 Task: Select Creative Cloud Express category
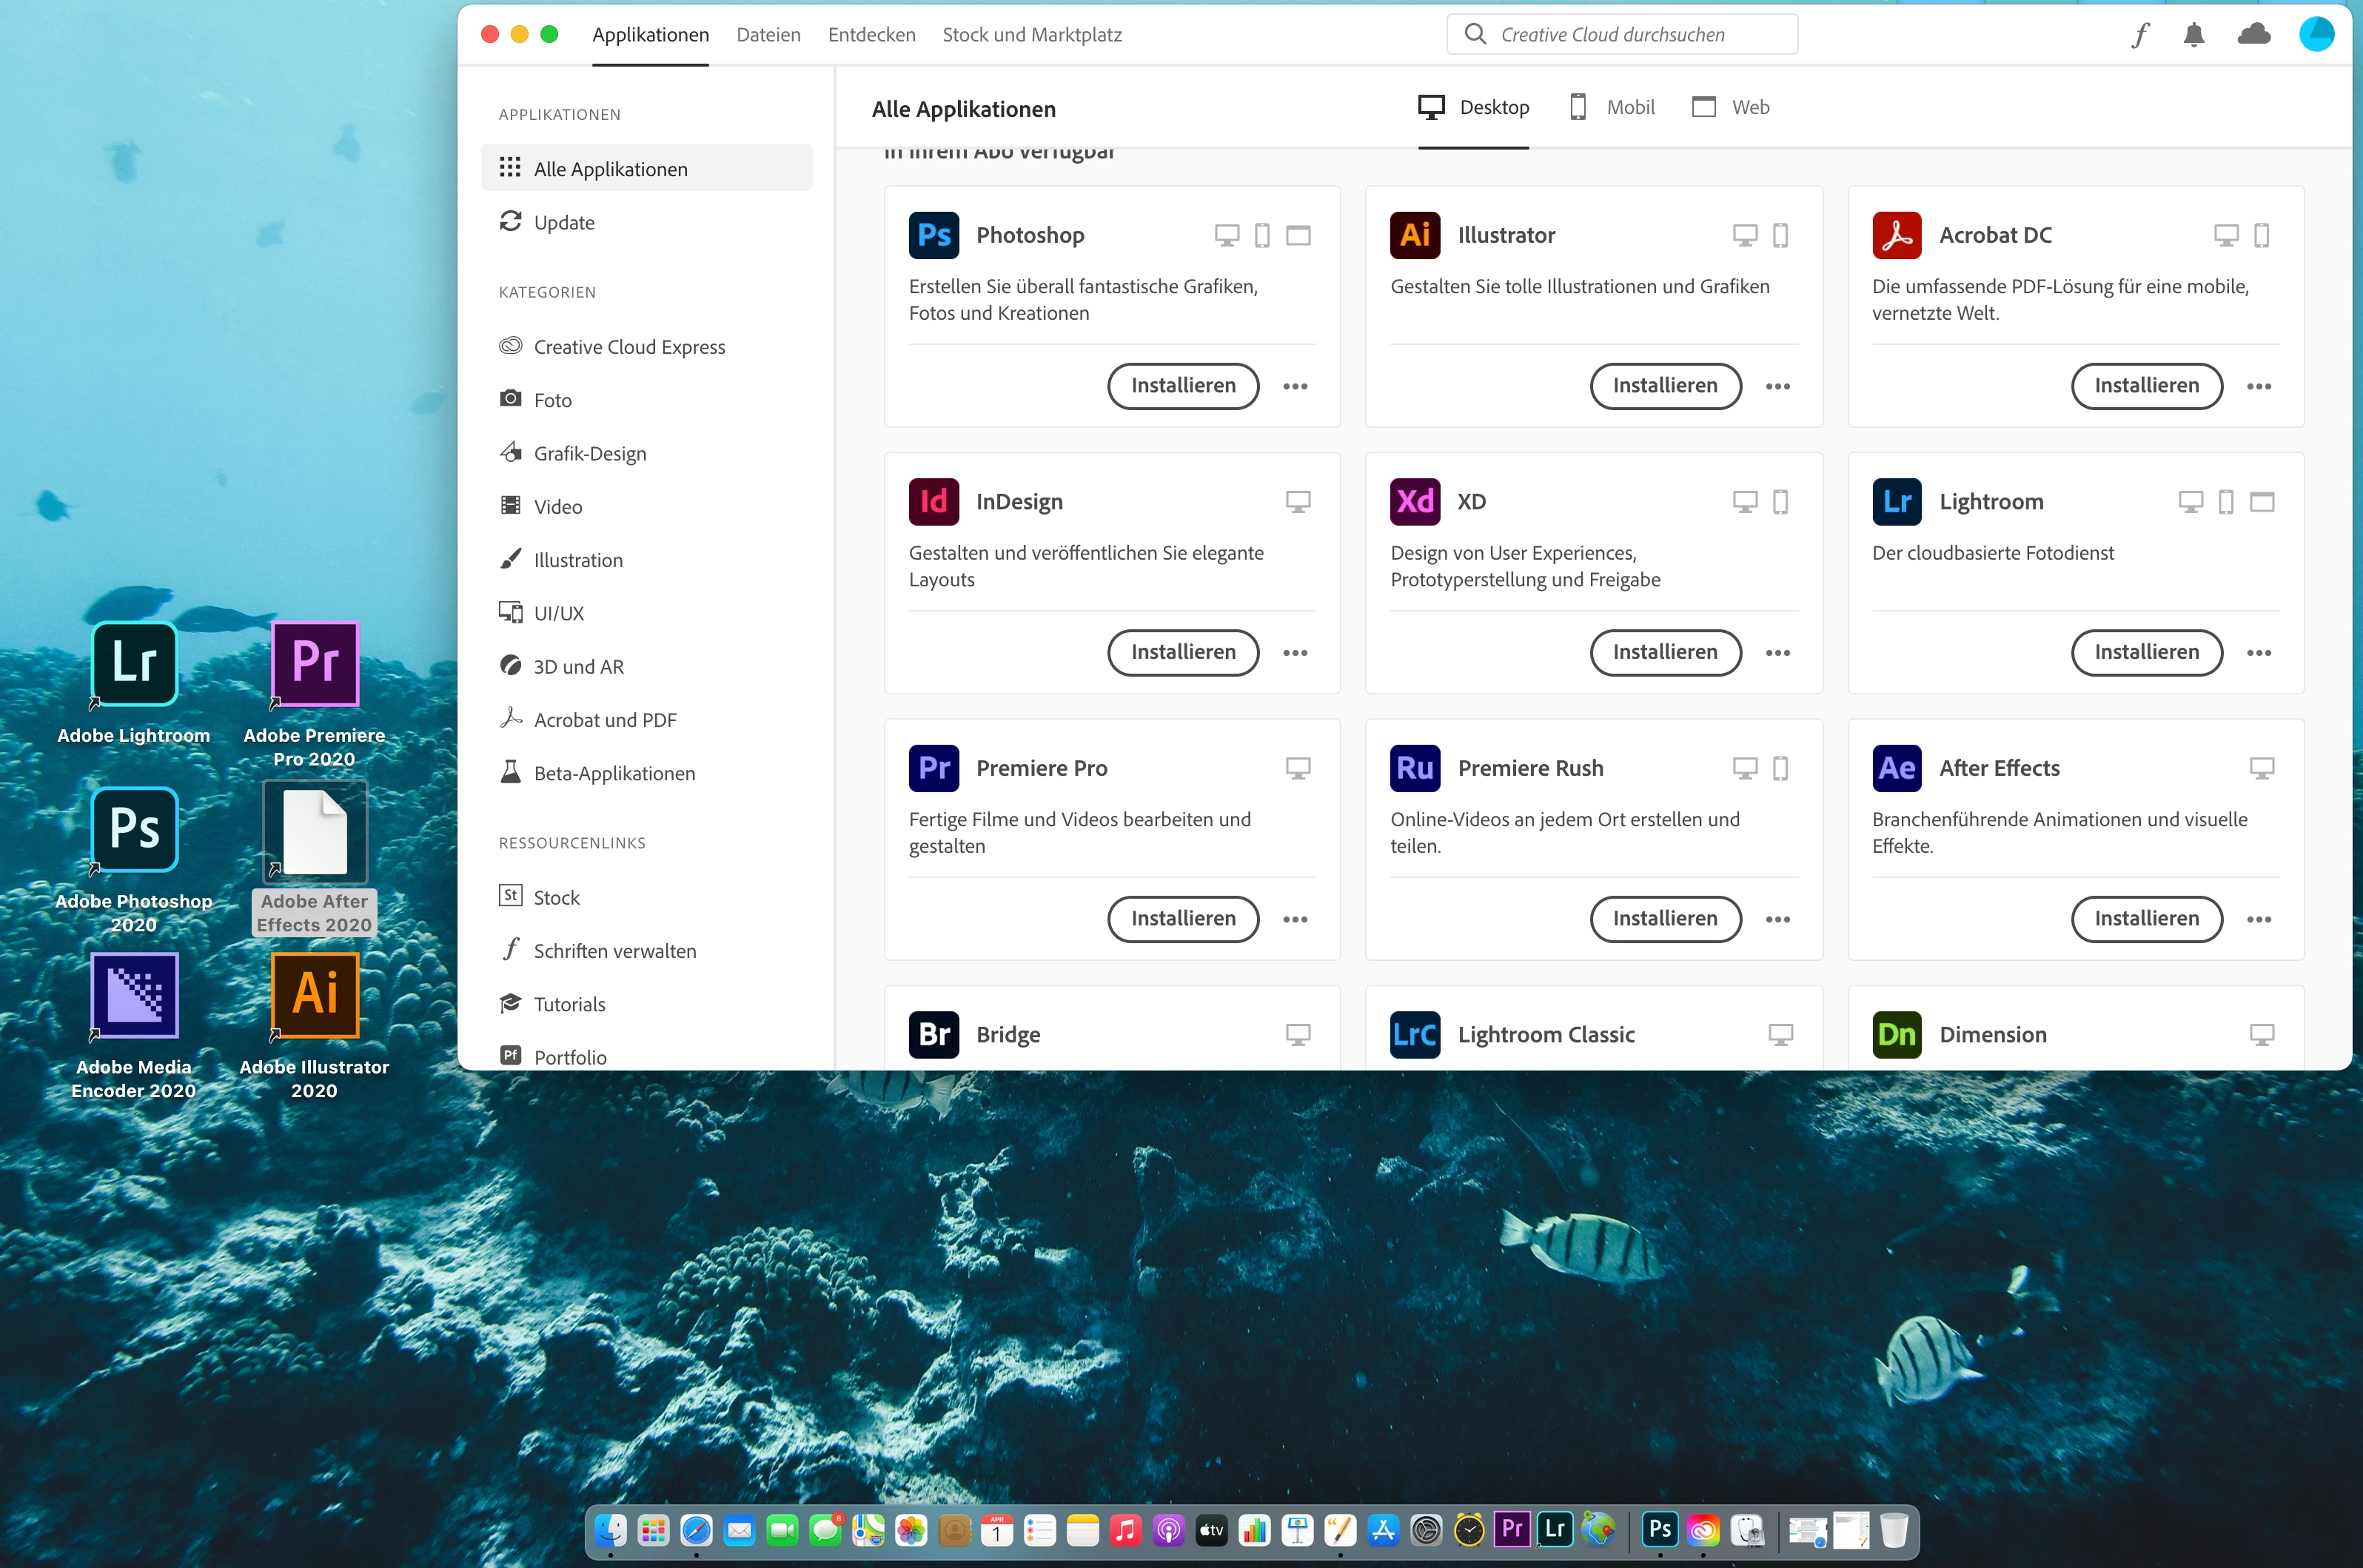tap(629, 347)
